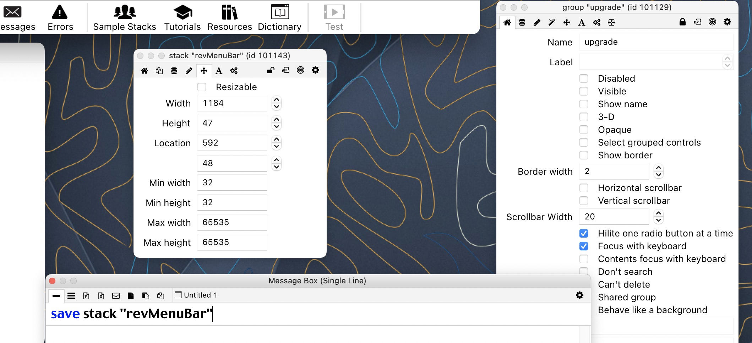Open pencil tab in revMenuBar inspector
Screen dimensions: 752x343
pyautogui.click(x=189, y=71)
